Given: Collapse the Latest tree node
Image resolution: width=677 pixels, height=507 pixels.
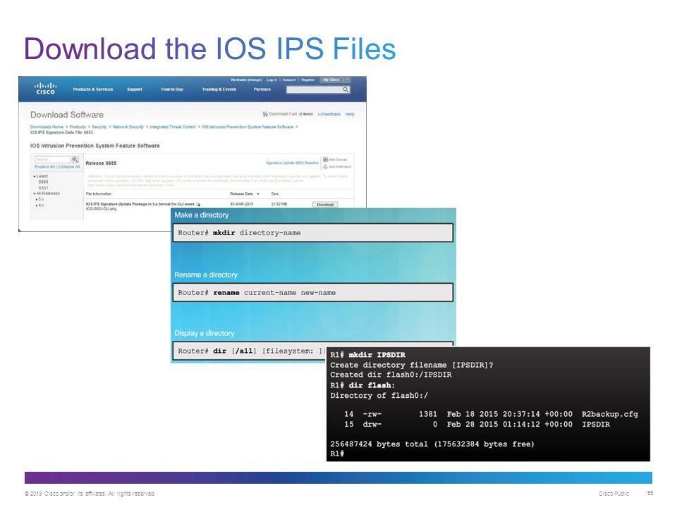Looking at the screenshot, I should point(34,176).
